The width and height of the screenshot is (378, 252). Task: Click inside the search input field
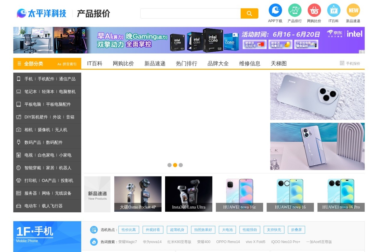point(191,14)
